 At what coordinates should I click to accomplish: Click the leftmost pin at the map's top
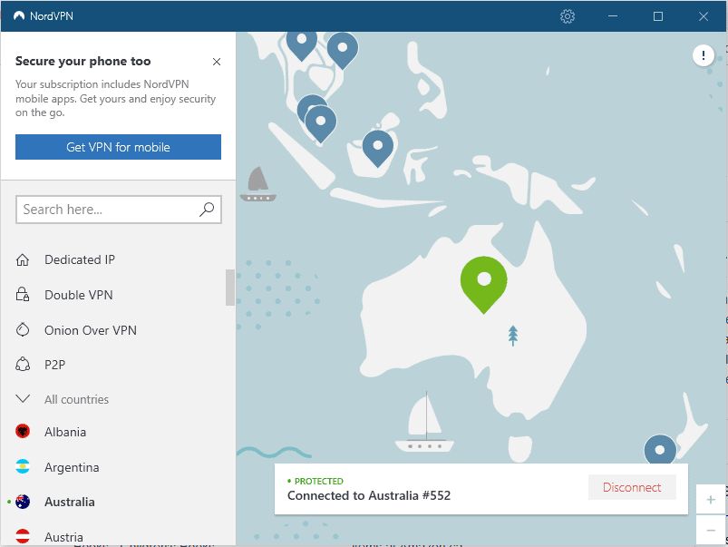point(301,44)
